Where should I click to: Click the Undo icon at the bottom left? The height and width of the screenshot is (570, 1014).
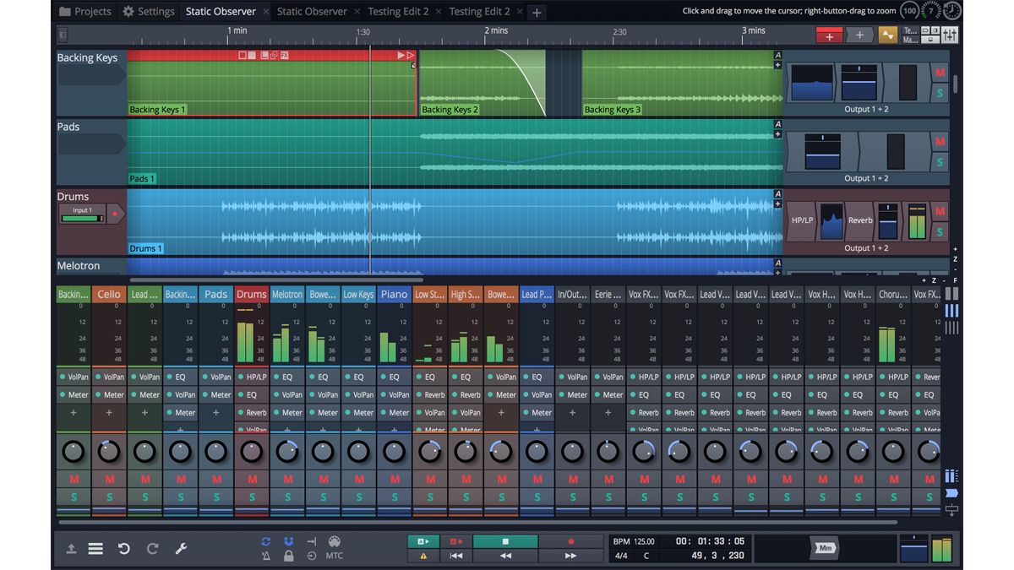pyautogui.click(x=125, y=548)
